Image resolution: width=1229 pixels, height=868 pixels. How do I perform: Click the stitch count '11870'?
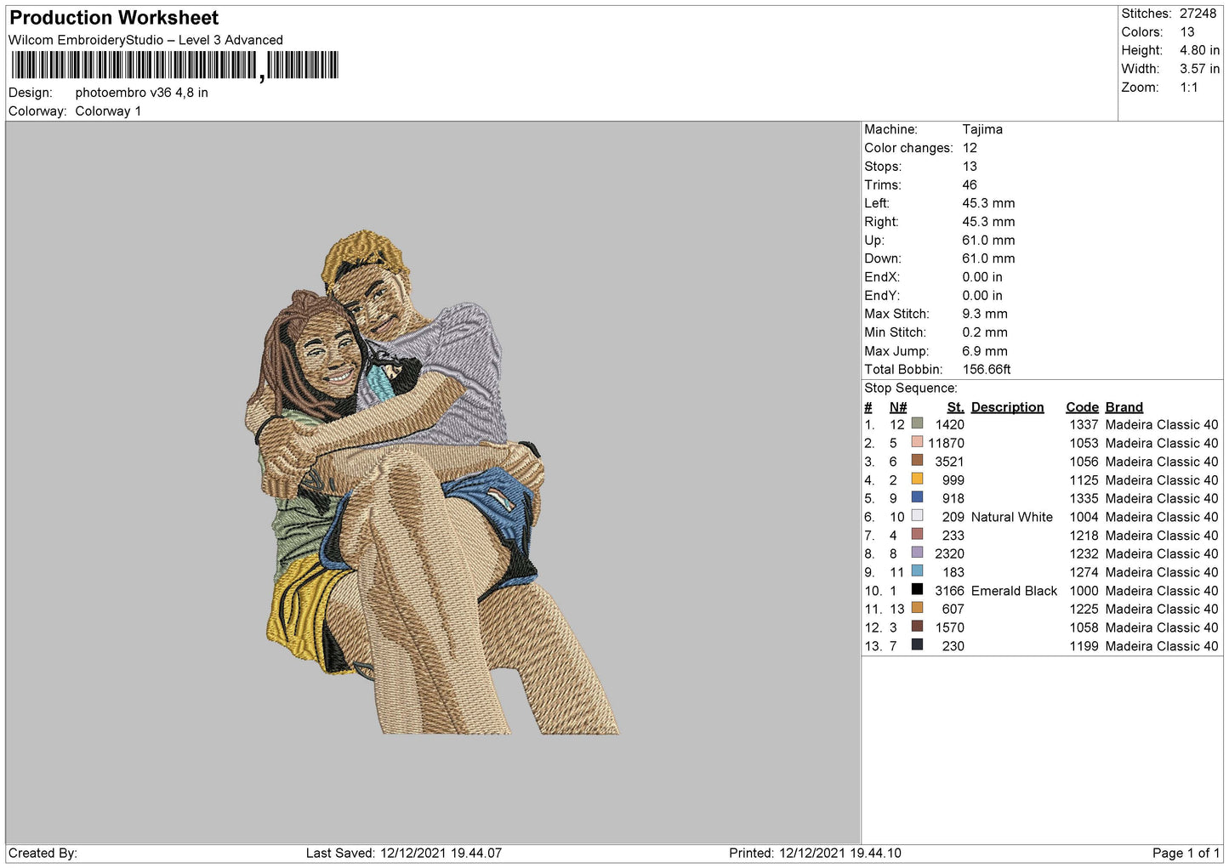pos(946,443)
